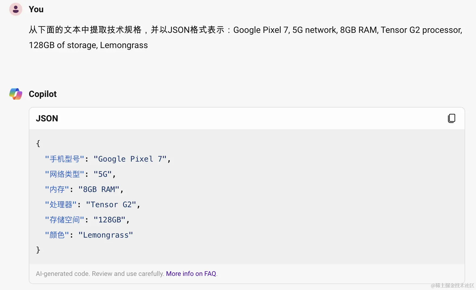
Task: Click the AI-generated code disclaimer text
Action: point(100,274)
